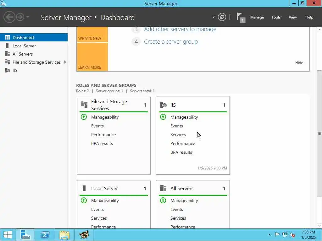
Task: Click Manageability status icon in File and Storage tile
Action: point(84,117)
